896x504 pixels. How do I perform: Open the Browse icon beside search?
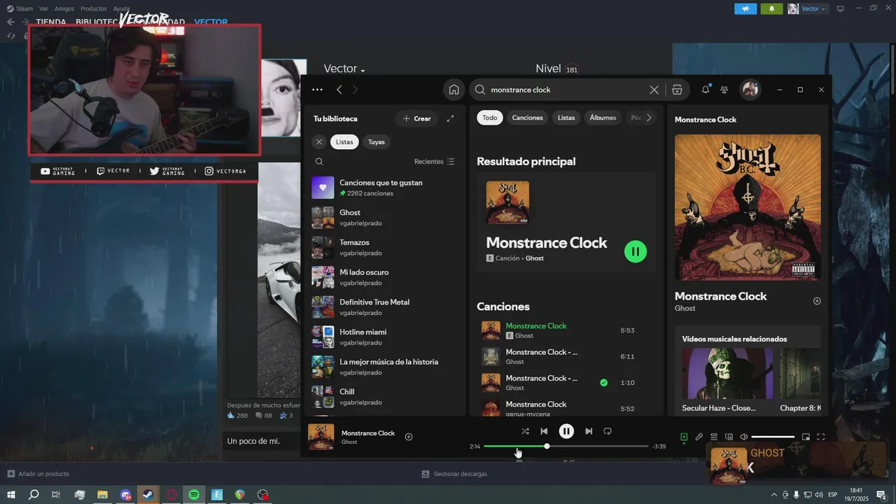pos(677,90)
